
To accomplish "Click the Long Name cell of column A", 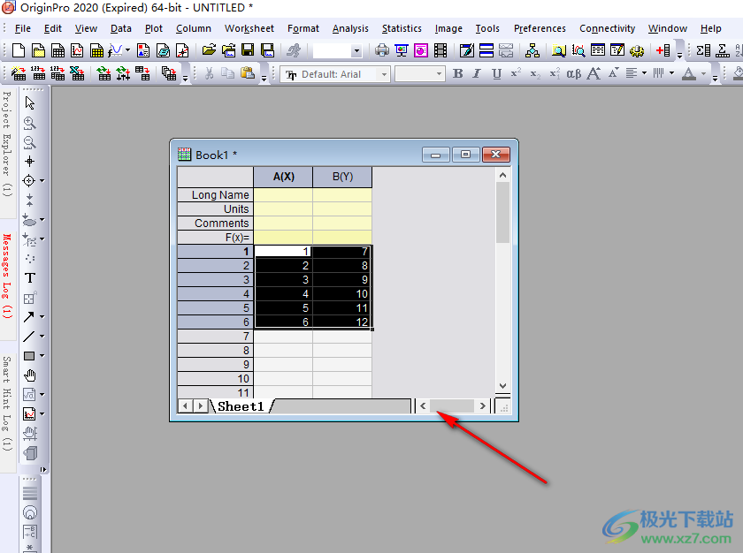I will (283, 195).
